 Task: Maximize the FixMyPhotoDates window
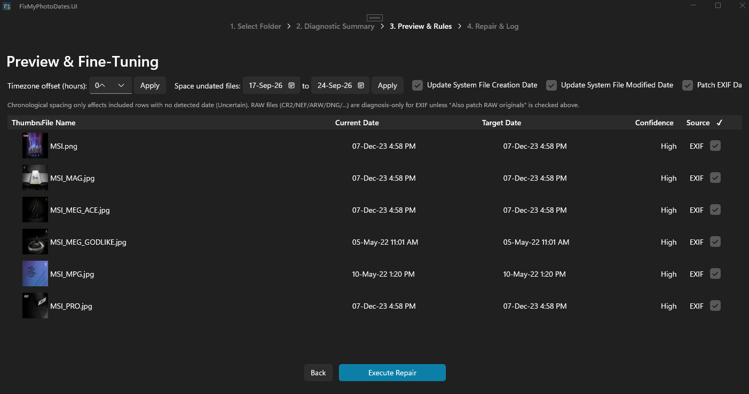718,5
